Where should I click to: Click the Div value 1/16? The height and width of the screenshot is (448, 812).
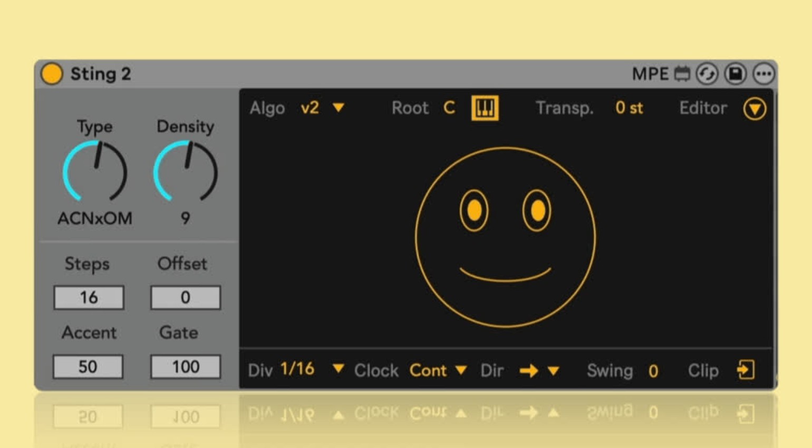[x=297, y=368]
